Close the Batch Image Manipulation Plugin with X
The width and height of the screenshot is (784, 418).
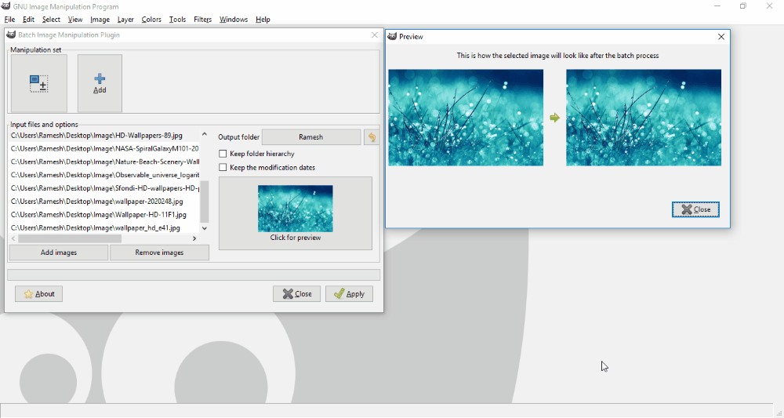(x=375, y=35)
